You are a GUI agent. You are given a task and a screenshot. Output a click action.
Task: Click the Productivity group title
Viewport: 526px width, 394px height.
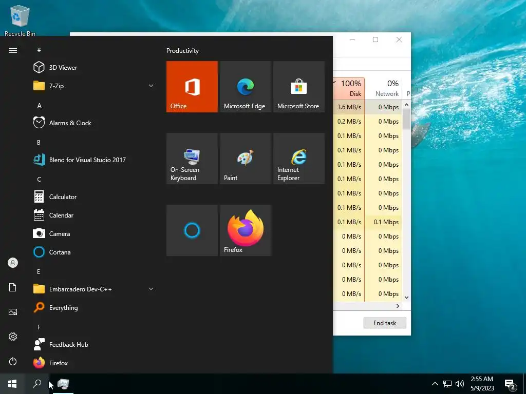click(182, 51)
